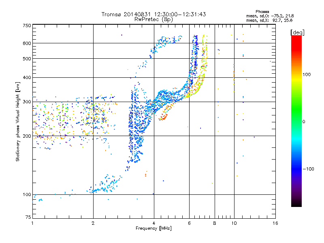
Task: Click the 'Stationary phase Virtual Height [km]' label
Action: (18, 122)
